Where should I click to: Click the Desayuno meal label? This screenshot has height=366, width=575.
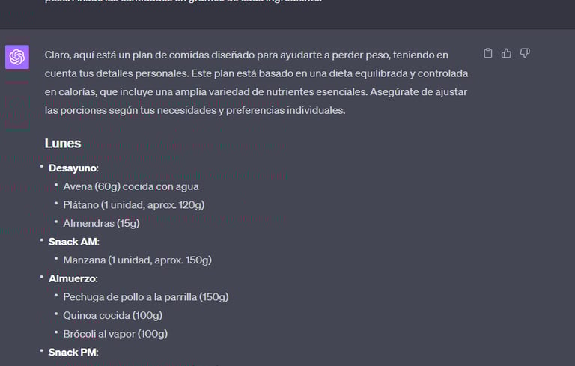(x=73, y=168)
